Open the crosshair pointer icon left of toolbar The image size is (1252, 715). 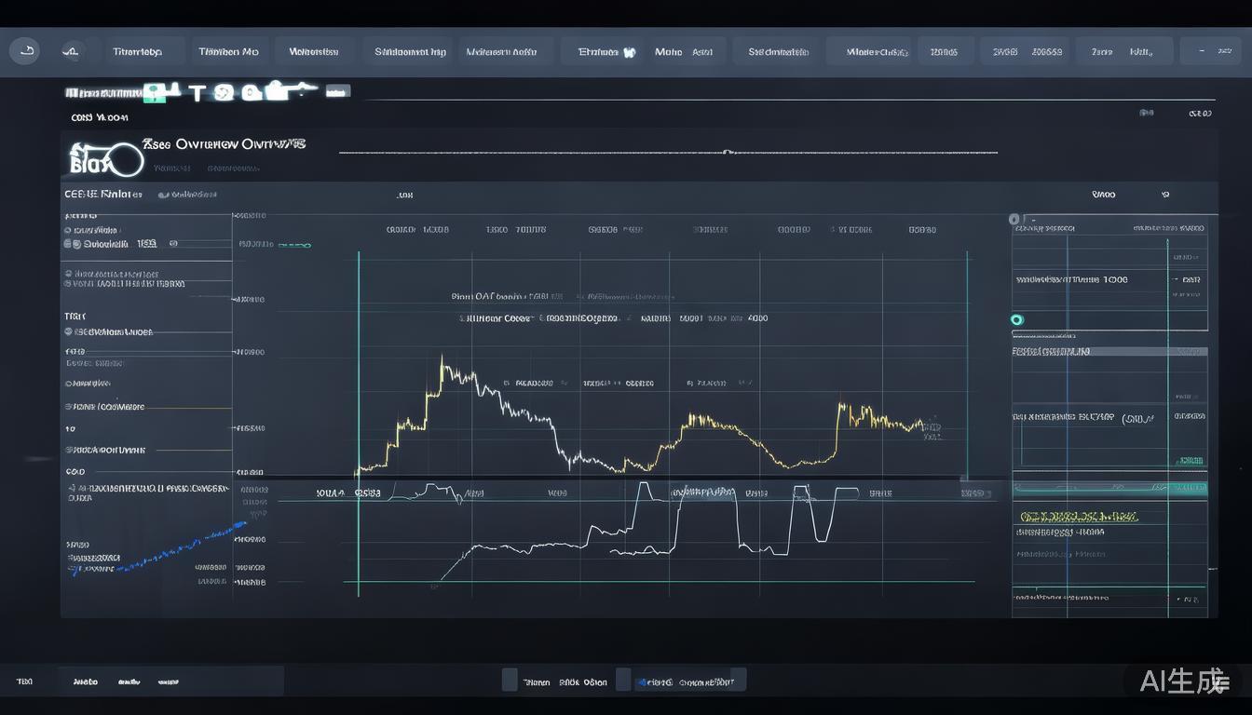click(72, 51)
